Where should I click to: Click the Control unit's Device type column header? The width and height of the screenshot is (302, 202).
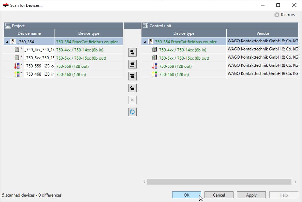point(184,33)
